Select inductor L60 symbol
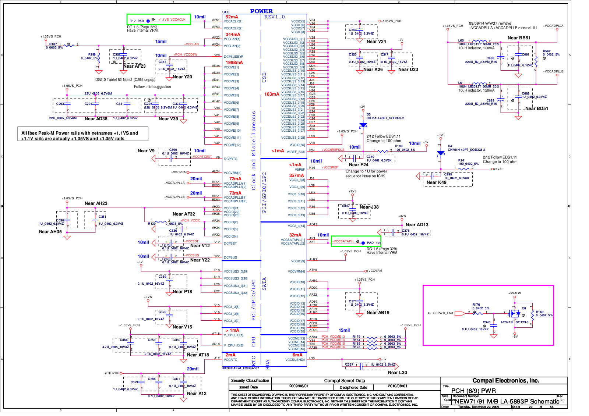The width and height of the screenshot is (589, 416). (x=479, y=41)
